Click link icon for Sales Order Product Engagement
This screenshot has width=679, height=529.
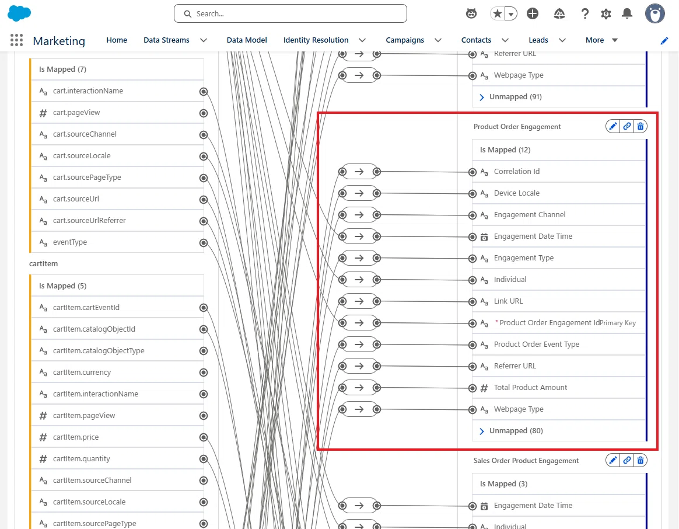coord(626,460)
